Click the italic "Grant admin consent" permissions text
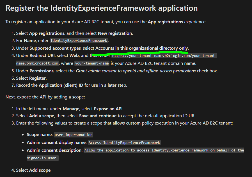This screenshot has height=177, width=252. tap(136, 71)
